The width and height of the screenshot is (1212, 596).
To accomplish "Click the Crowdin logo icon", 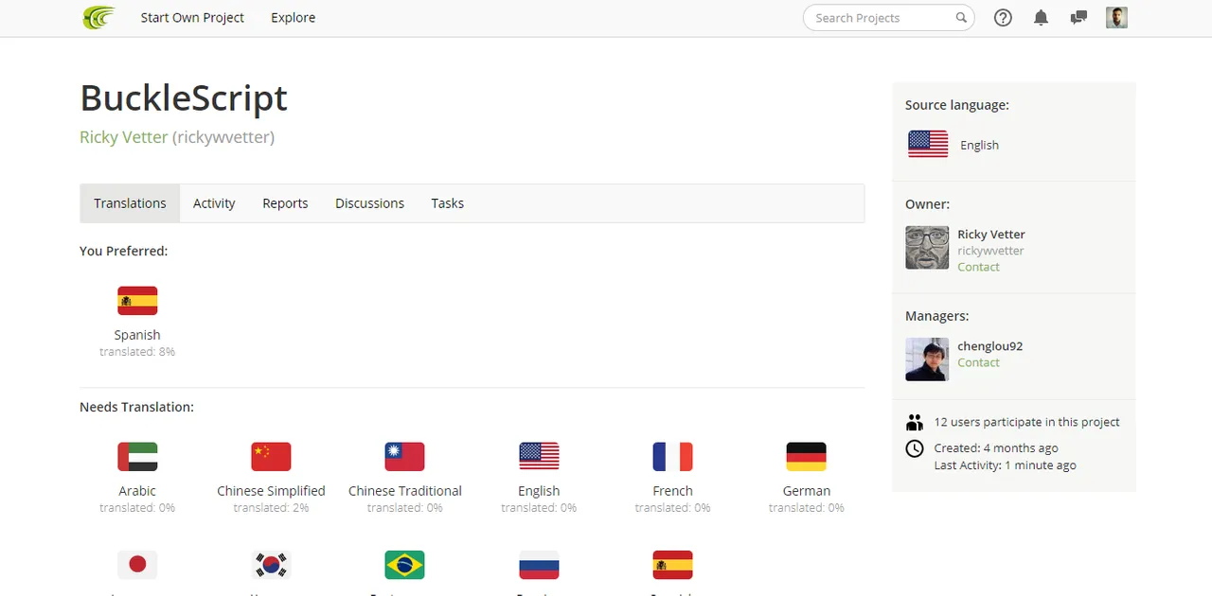I will [98, 17].
